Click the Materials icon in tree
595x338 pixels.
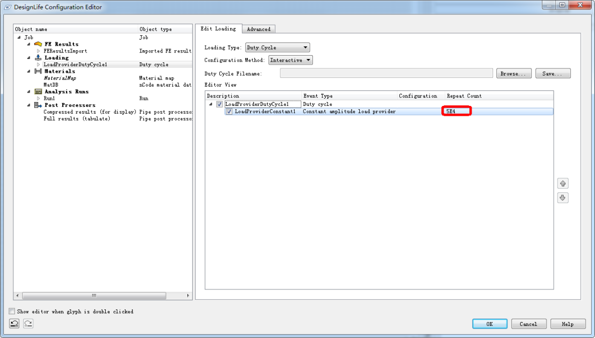pos(38,71)
